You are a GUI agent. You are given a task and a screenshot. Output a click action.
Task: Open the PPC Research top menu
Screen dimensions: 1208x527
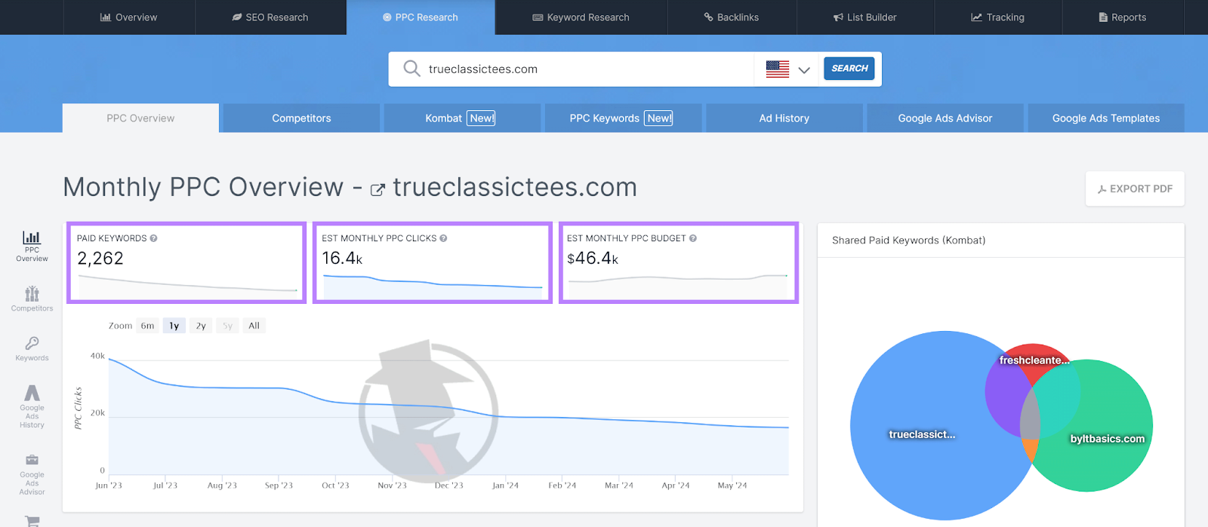421,17
